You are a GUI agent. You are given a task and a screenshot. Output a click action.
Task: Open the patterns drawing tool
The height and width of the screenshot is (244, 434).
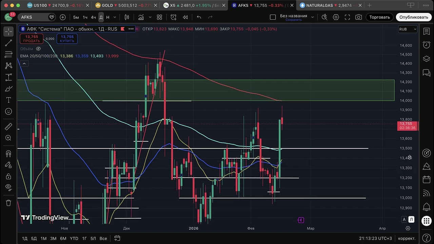coord(8,66)
